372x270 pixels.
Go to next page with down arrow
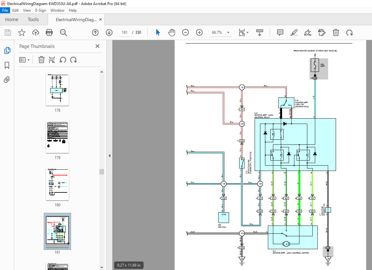click(109, 32)
